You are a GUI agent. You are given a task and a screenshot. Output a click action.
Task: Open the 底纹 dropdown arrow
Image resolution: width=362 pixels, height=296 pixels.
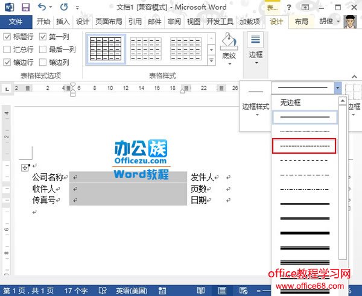[x=230, y=64]
